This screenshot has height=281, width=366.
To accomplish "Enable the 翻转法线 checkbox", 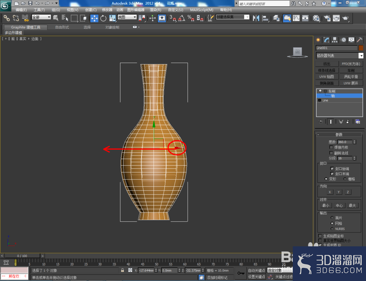I will [331, 153].
